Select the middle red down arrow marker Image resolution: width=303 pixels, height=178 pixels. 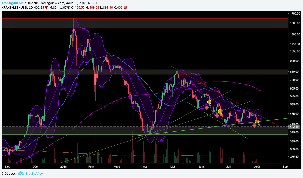[x=217, y=116]
